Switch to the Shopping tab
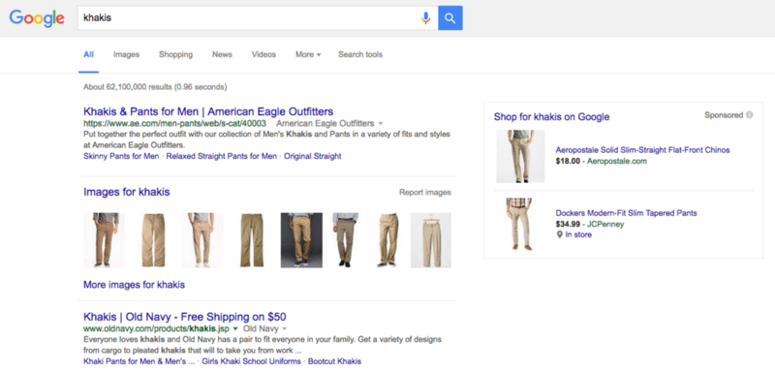 [x=175, y=55]
